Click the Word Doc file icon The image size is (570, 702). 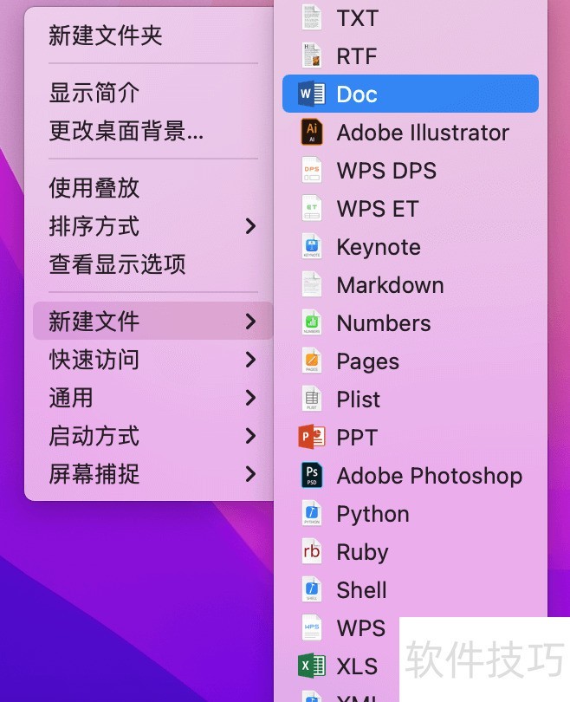(x=311, y=94)
